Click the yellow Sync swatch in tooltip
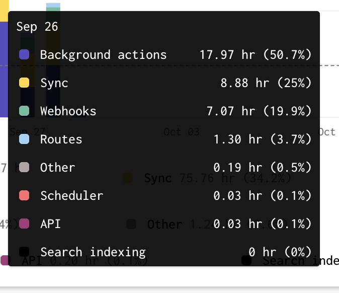 [x=24, y=83]
